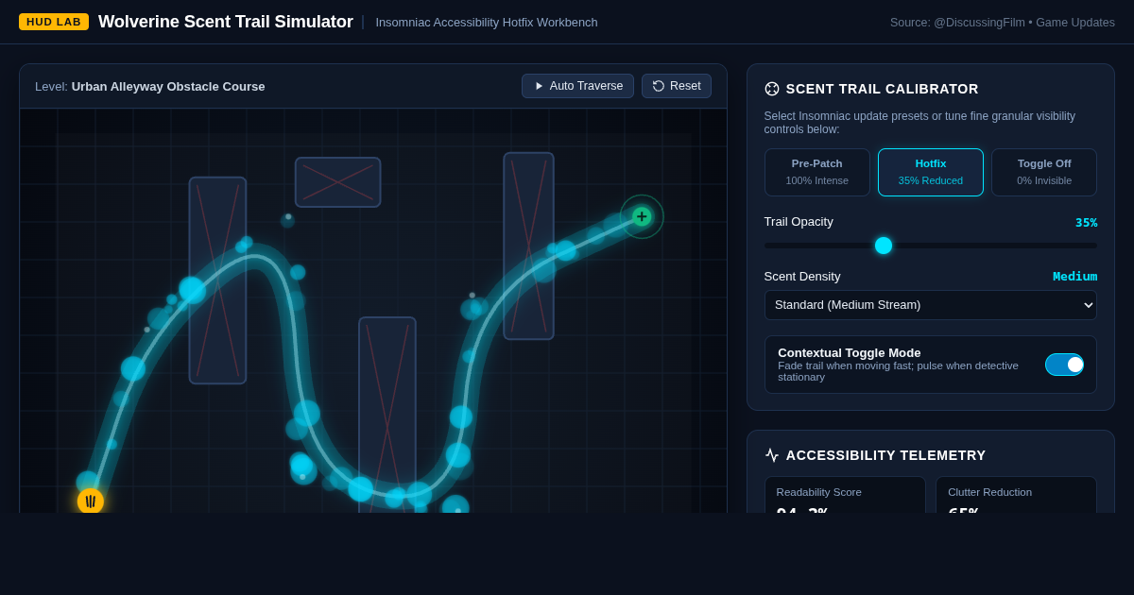This screenshot has width=1134, height=595.
Task: Start Auto Traverse
Action: tap(577, 86)
